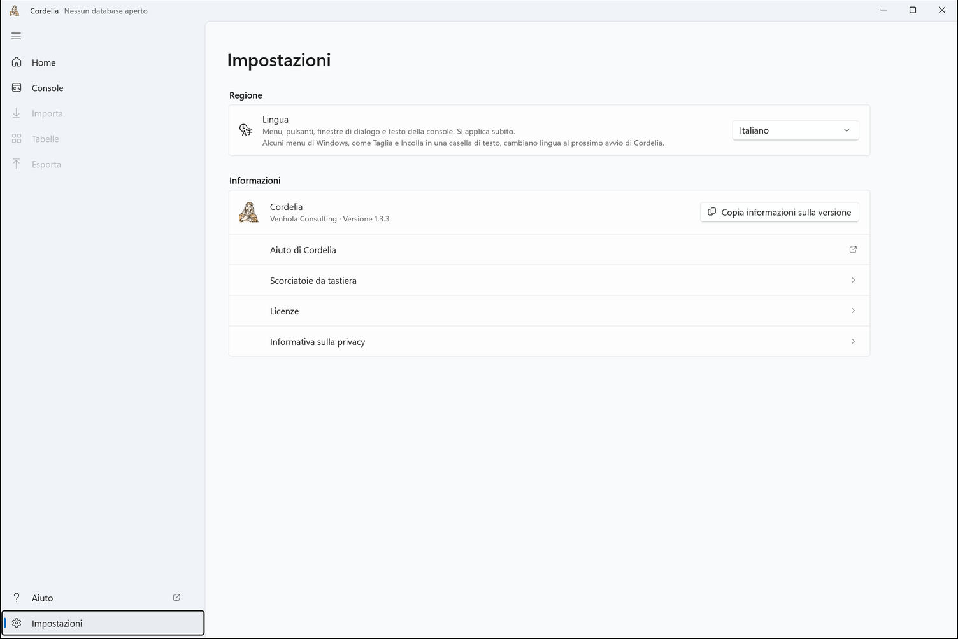
Task: Open Scorciatoie da tastiera
Action: pyautogui.click(x=549, y=281)
